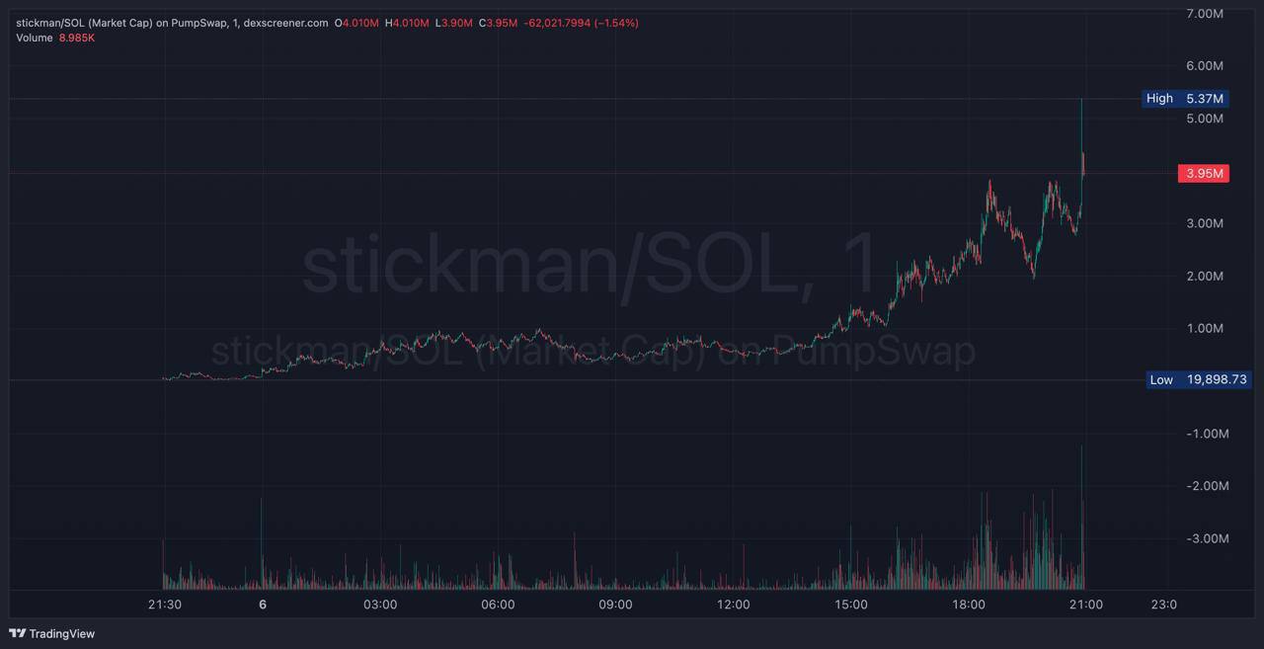Image resolution: width=1264 pixels, height=649 pixels.
Task: Click the opening price O4.010M value
Action: (356, 23)
